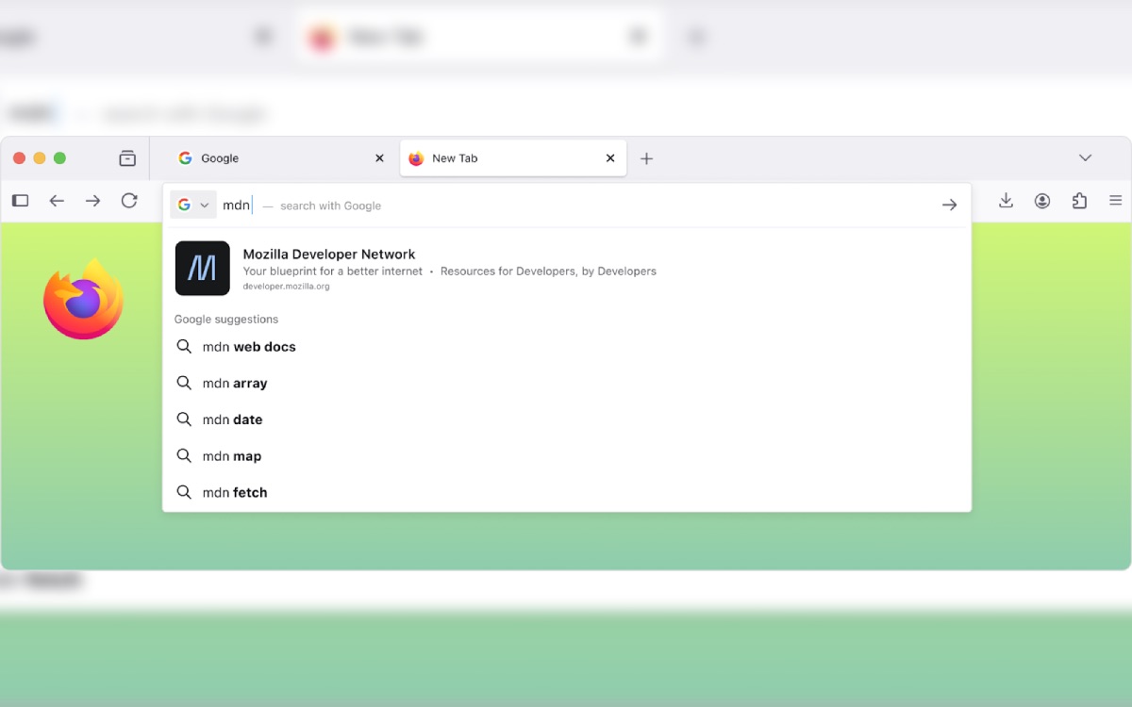Image resolution: width=1132 pixels, height=707 pixels.
Task: Go forward with the right arrow
Action: point(92,201)
